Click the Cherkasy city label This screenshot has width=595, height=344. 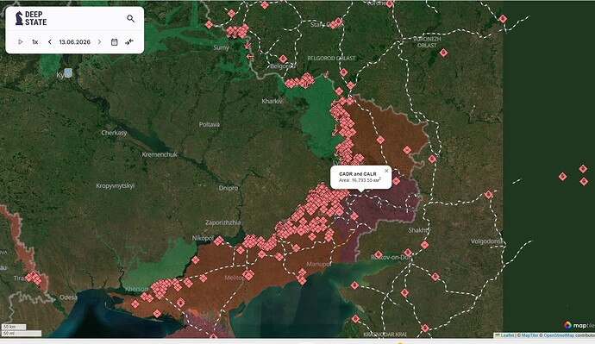coord(114,133)
